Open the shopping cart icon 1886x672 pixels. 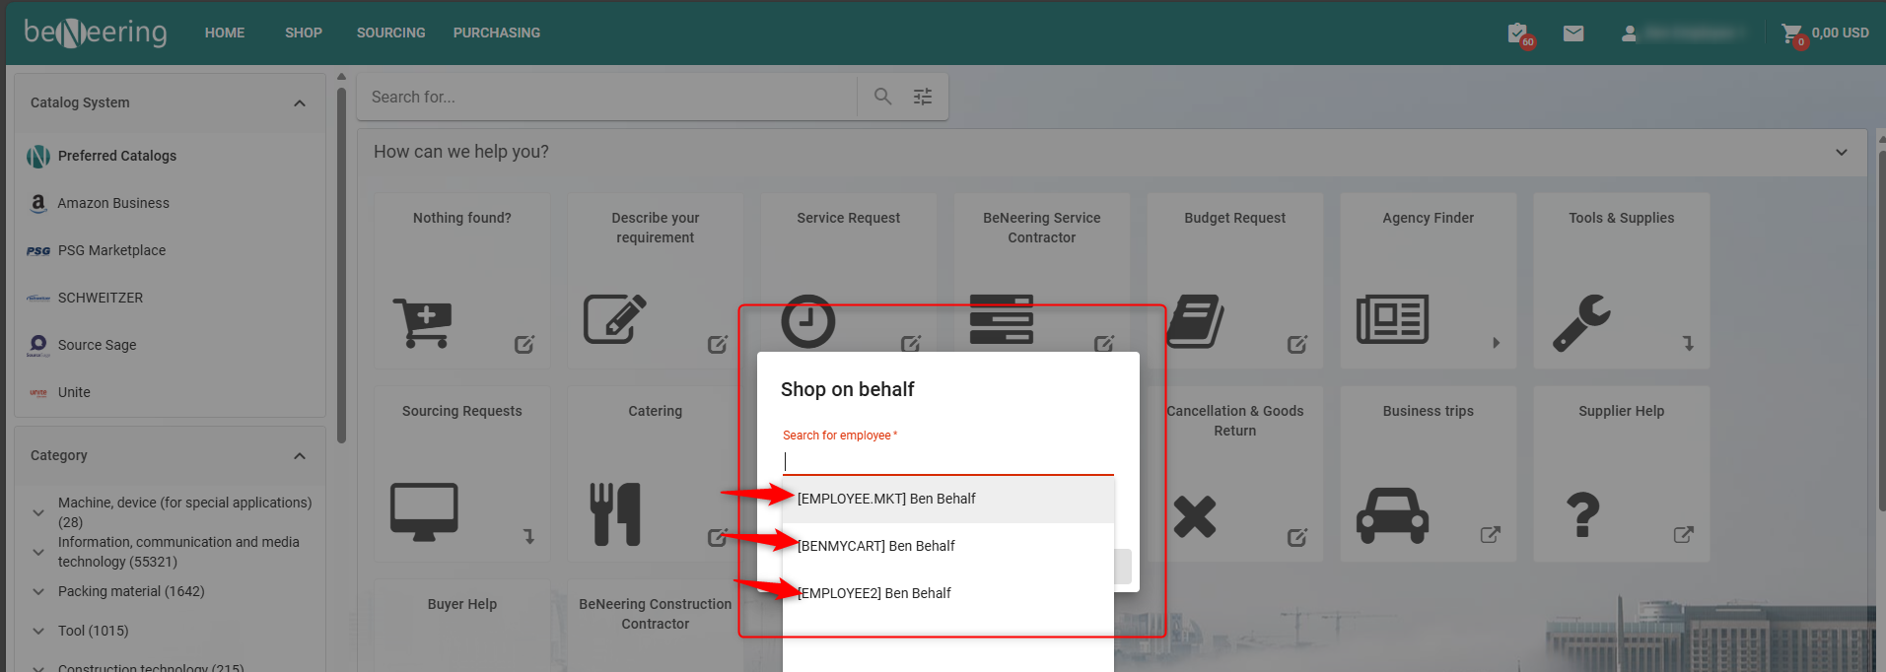click(x=1791, y=34)
